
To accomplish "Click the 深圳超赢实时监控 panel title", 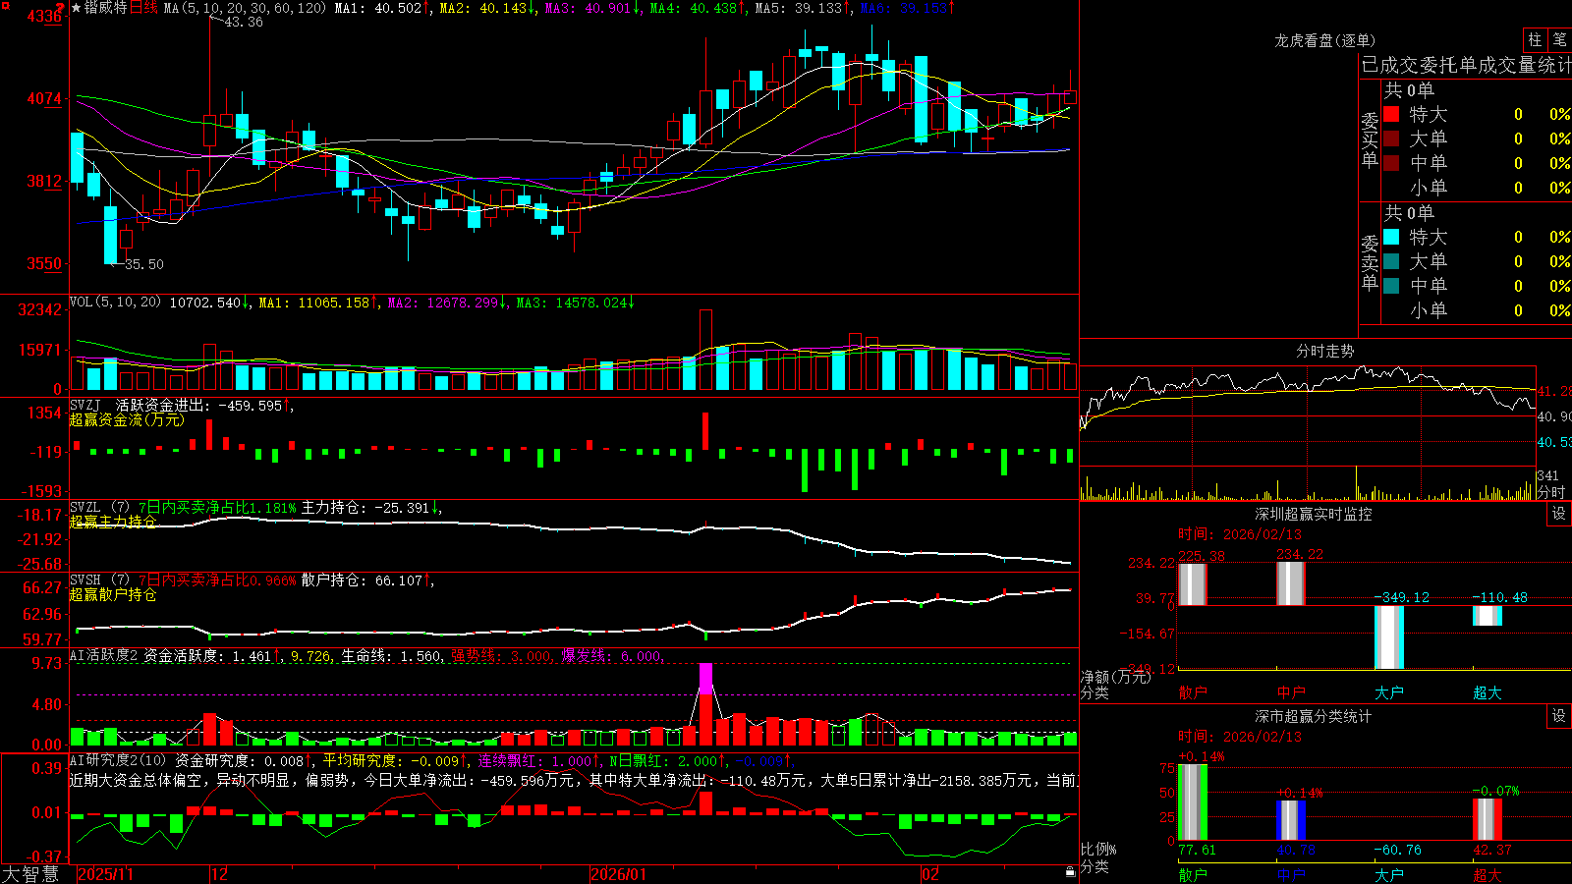I will pyautogui.click(x=1314, y=514).
